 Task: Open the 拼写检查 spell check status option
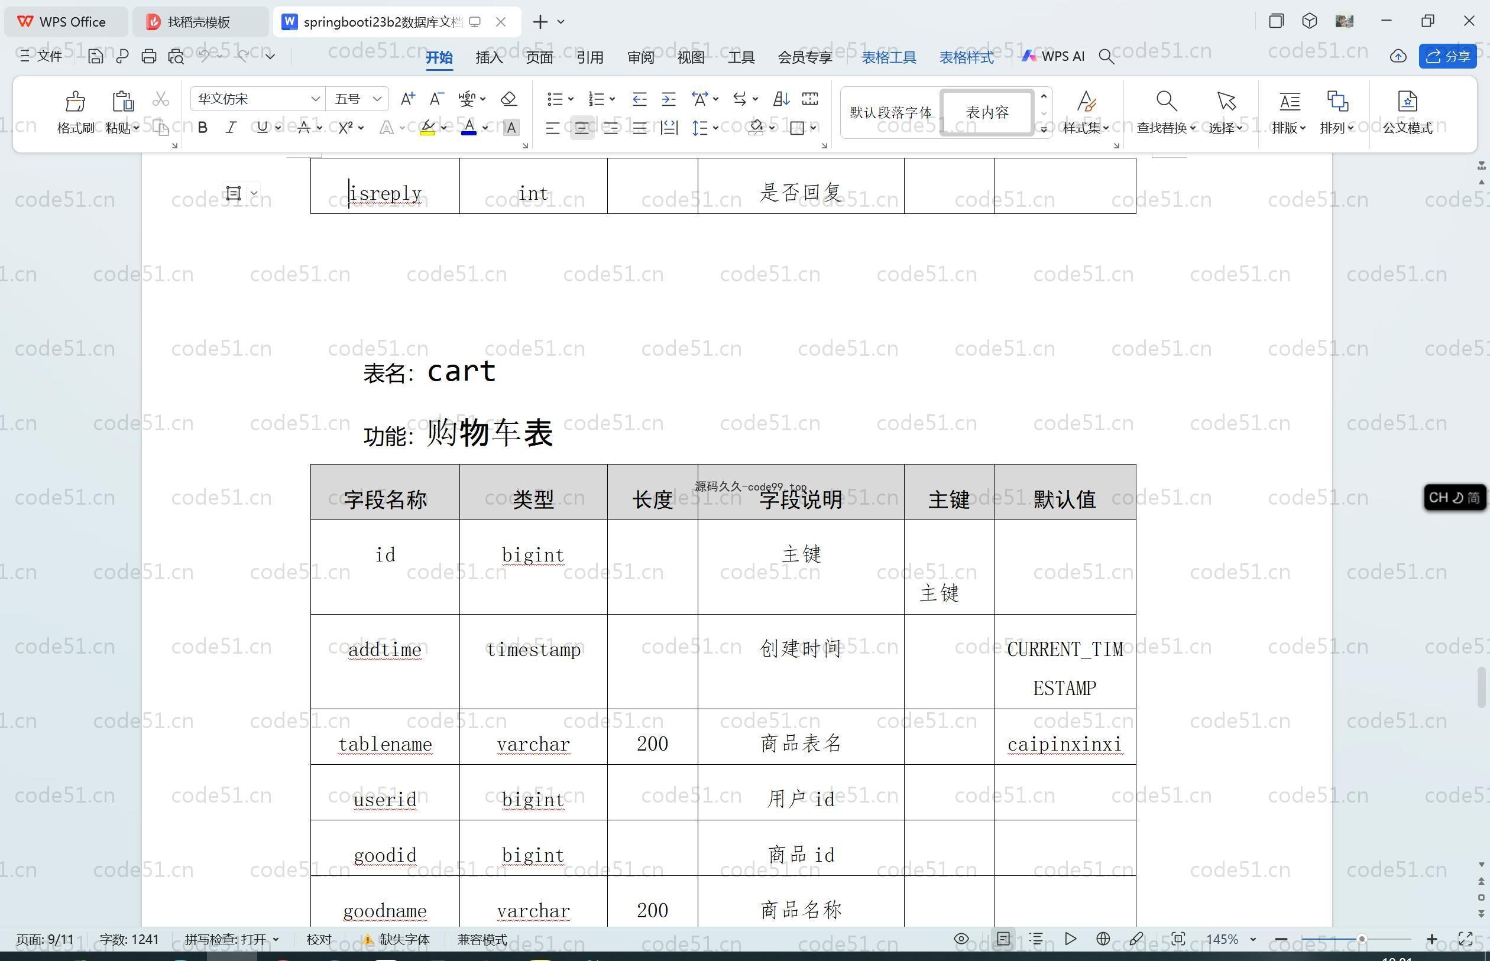pos(232,939)
